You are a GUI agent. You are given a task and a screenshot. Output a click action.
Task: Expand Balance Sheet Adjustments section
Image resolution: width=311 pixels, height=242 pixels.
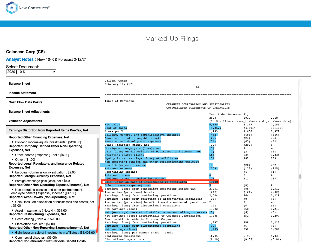coord(53,111)
